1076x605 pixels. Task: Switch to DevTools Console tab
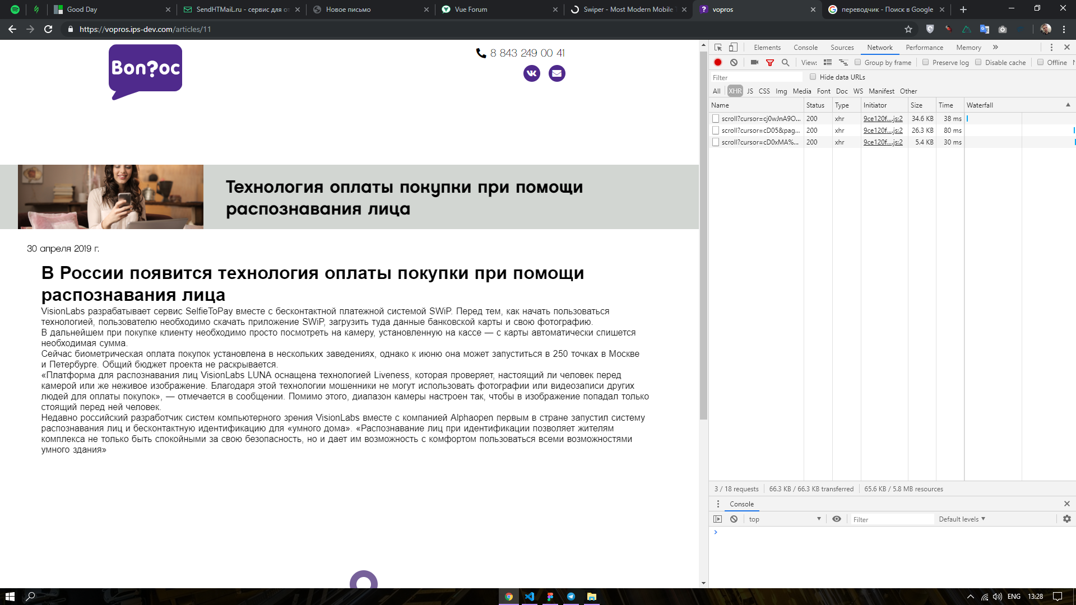coord(805,48)
